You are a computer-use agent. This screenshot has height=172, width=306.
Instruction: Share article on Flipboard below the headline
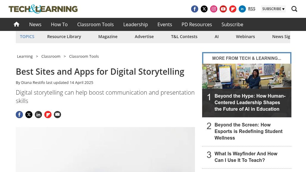pos(48,115)
